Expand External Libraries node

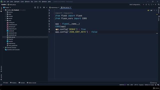pyautogui.click(x=3, y=47)
